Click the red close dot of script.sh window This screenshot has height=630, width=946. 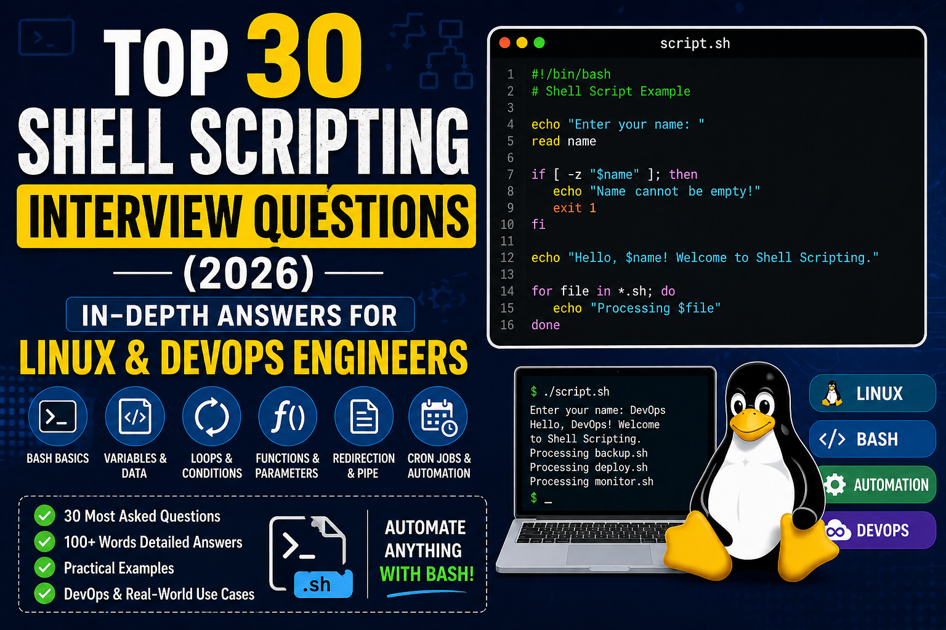coord(504,42)
